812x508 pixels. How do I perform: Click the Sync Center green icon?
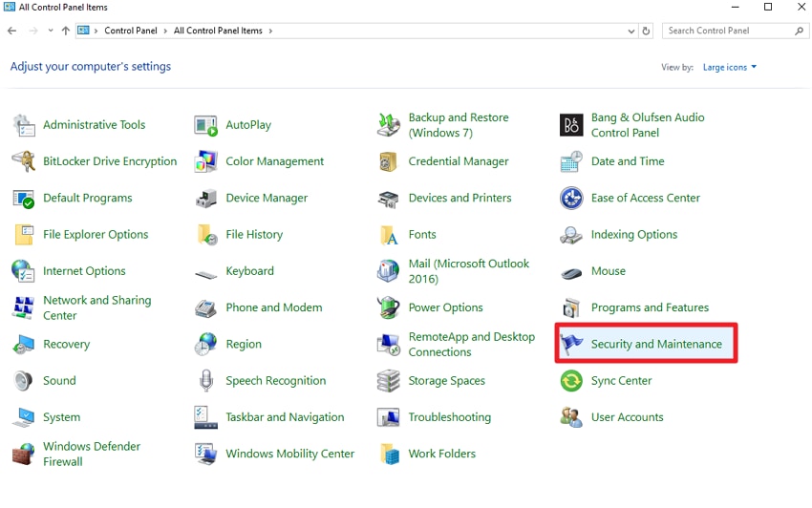pos(571,381)
